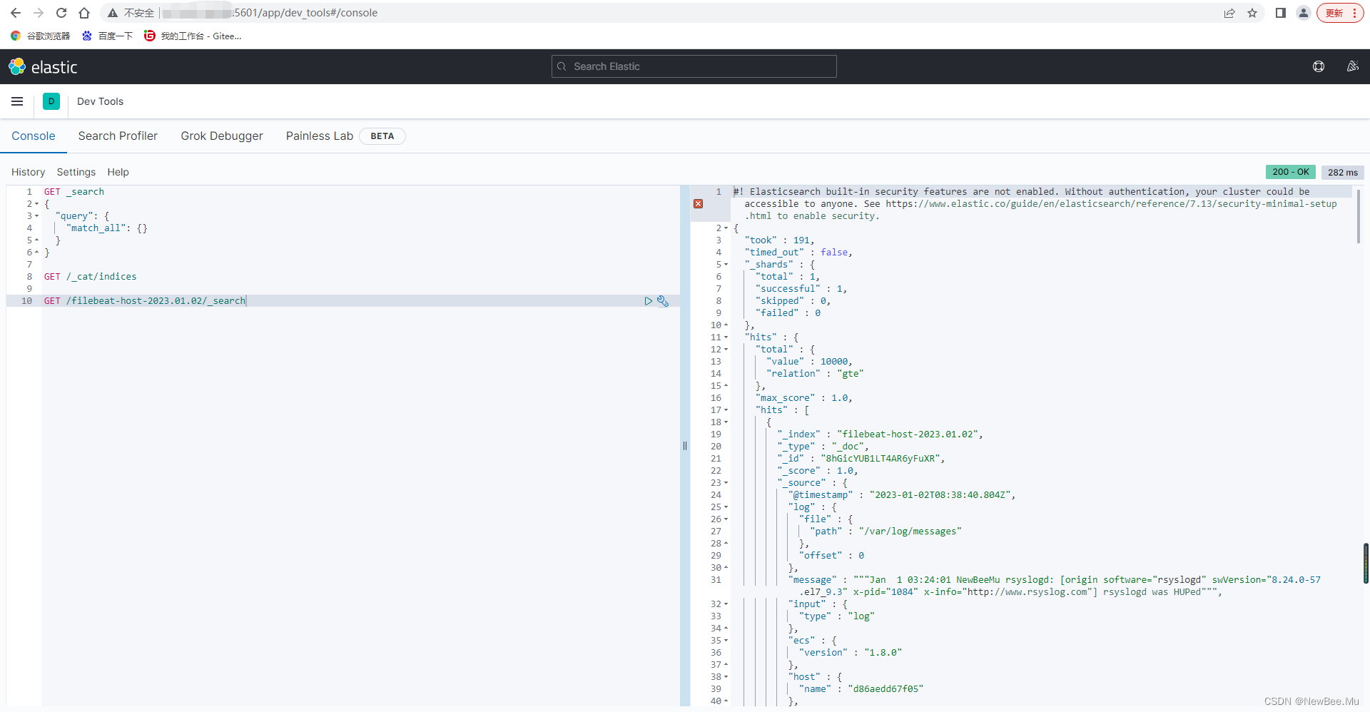Switch to the Search Profiler tab

click(x=118, y=136)
